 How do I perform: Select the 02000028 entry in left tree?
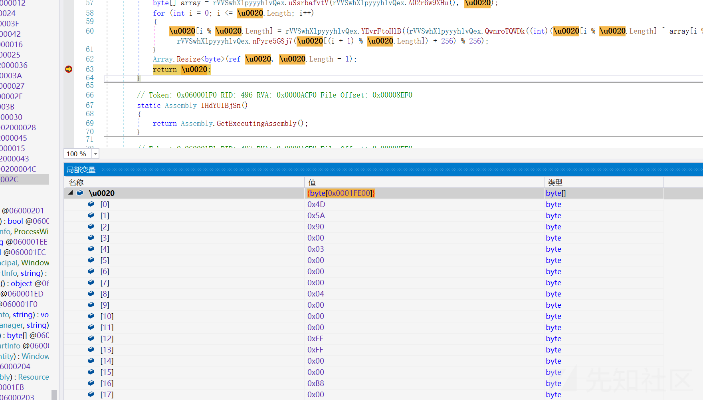18,127
